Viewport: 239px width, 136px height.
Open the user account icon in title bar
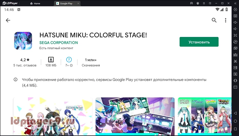click(198, 3)
